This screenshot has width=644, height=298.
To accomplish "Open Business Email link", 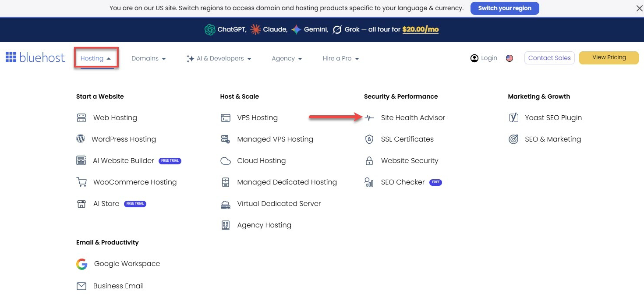I will pyautogui.click(x=118, y=286).
